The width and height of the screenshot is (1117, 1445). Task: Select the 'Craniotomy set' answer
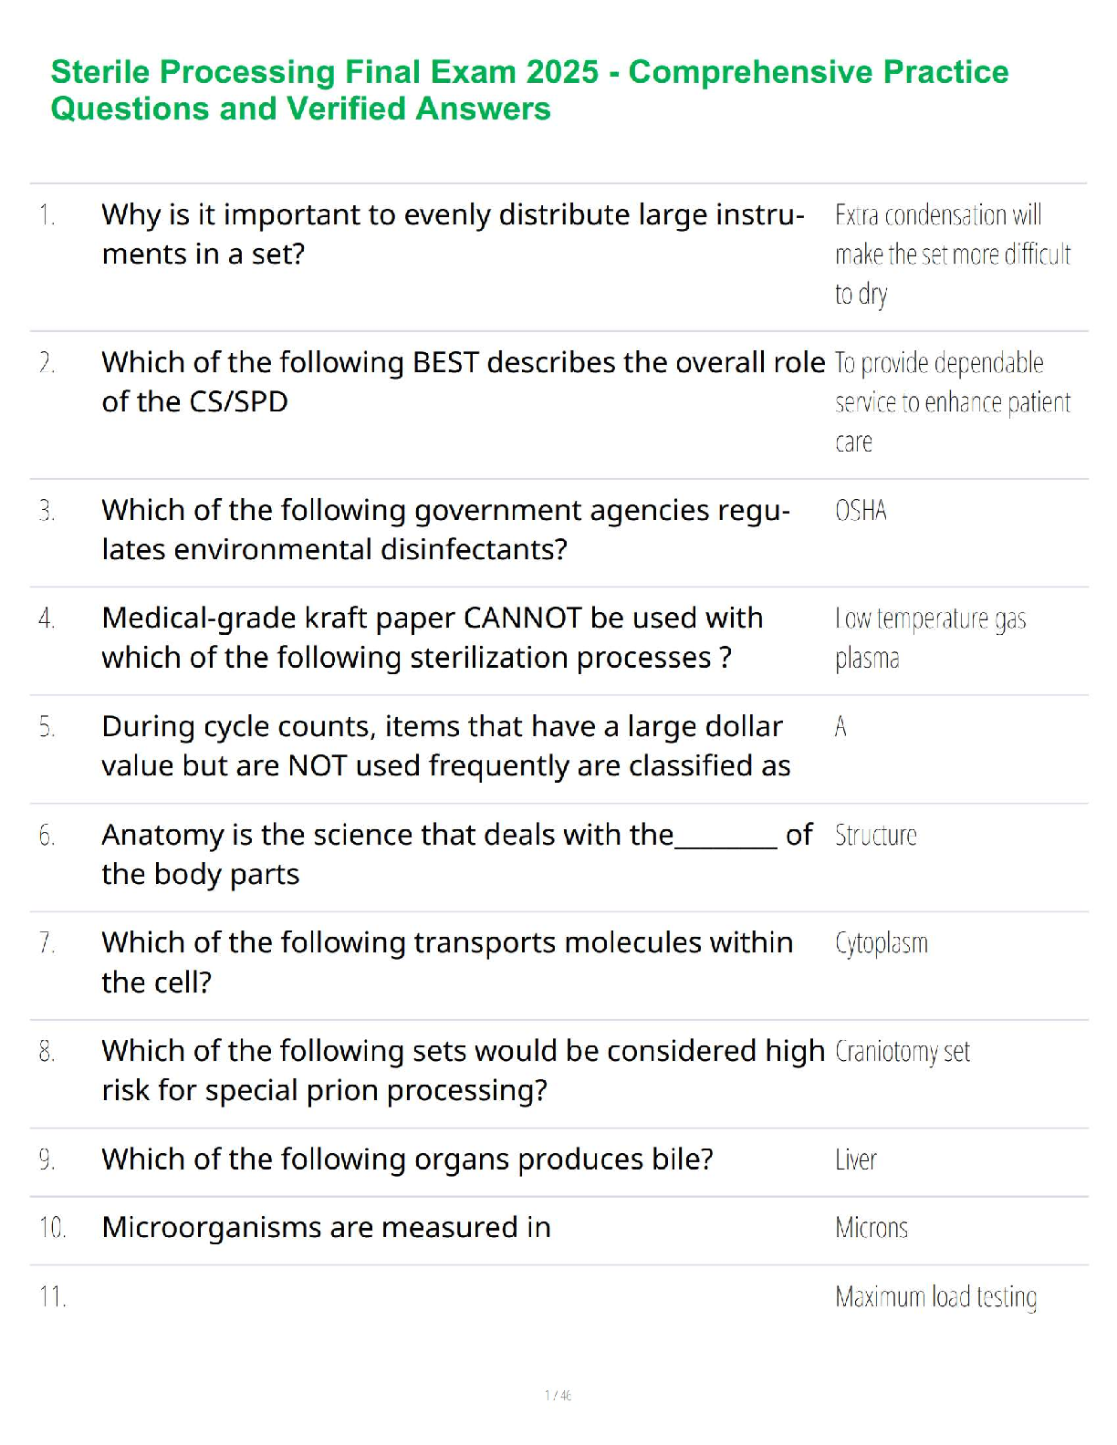[x=902, y=1052]
